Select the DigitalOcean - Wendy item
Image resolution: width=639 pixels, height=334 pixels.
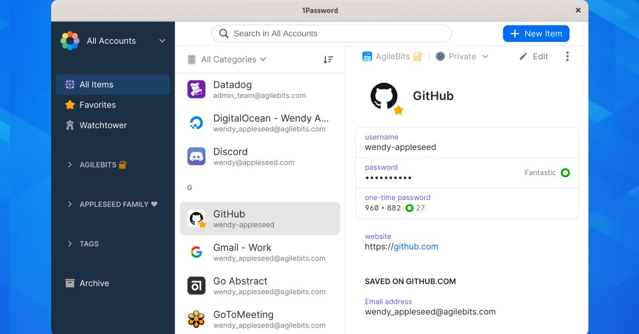[260, 123]
